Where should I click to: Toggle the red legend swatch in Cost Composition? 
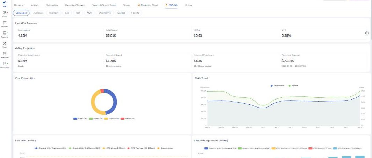123,119
